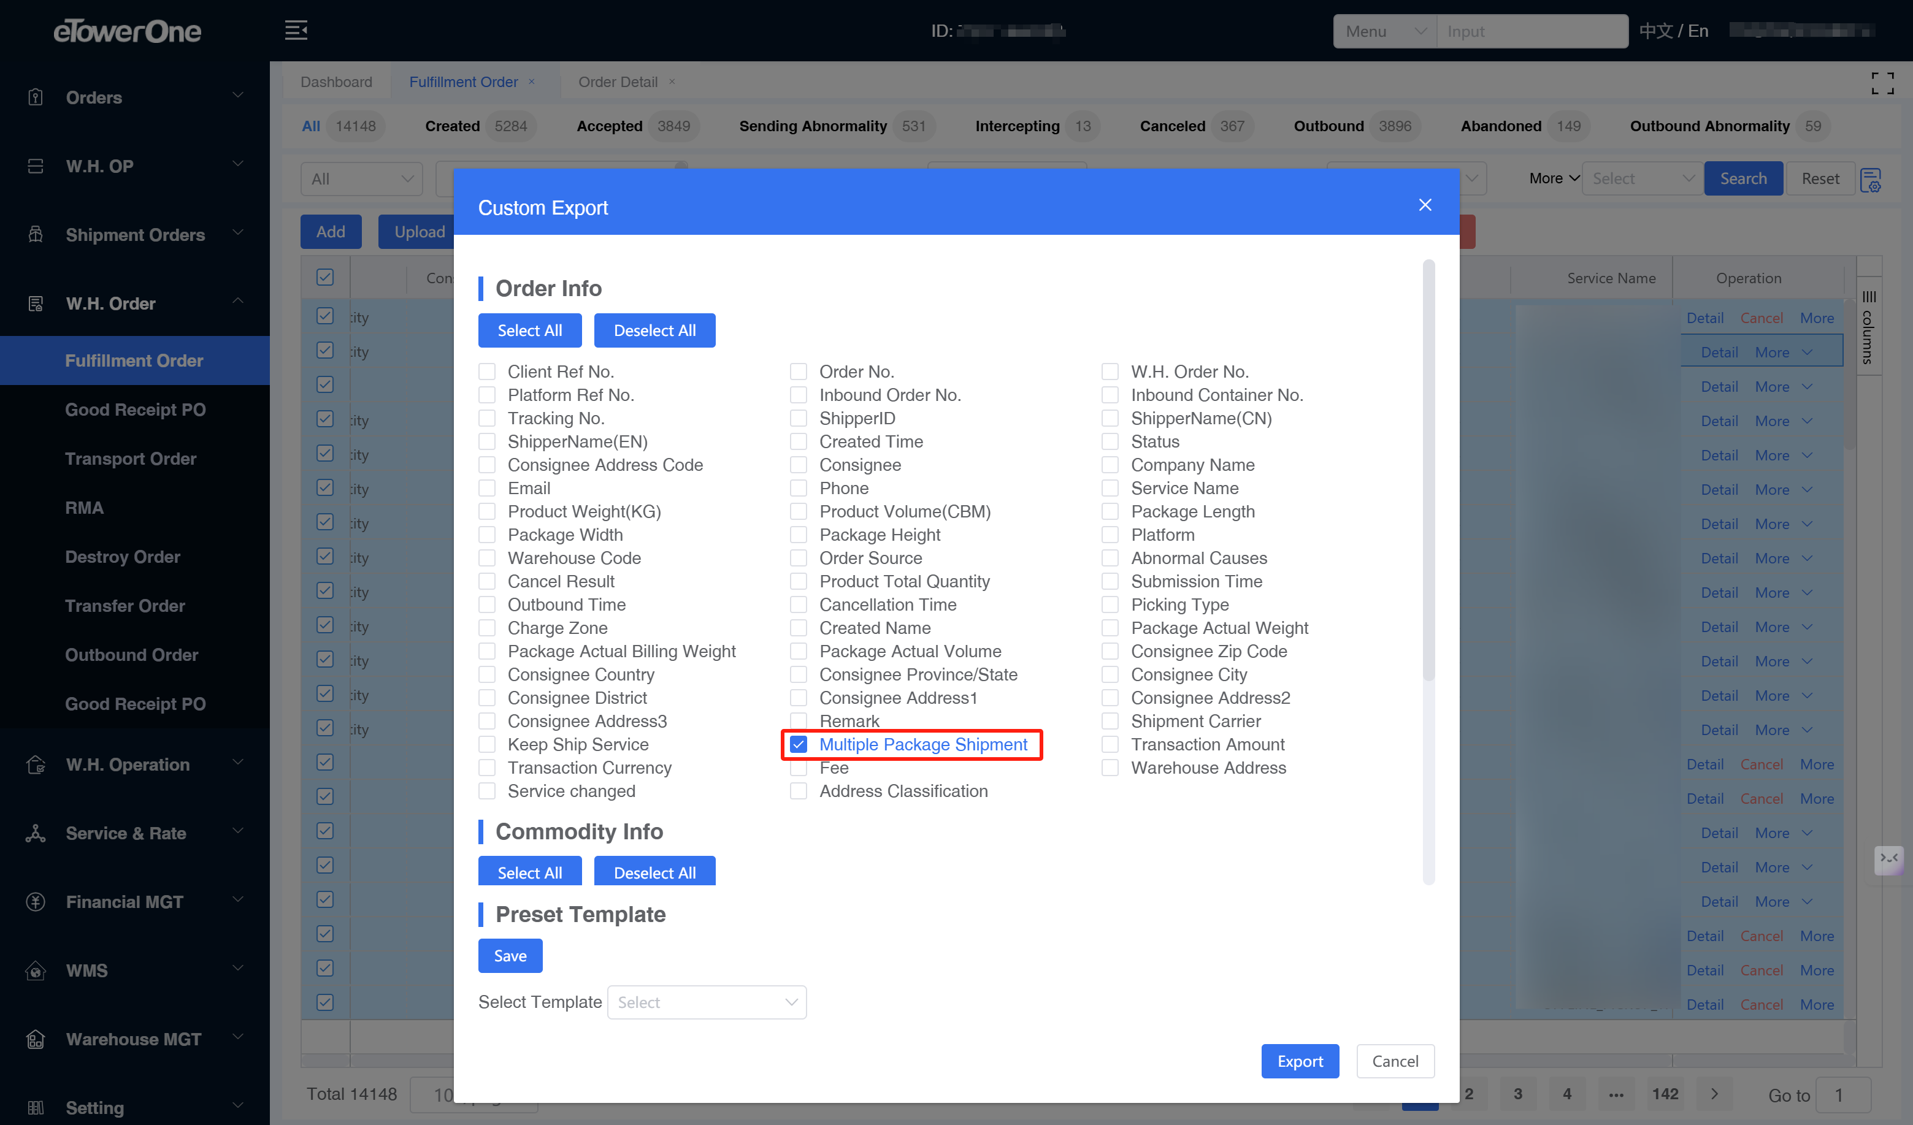The height and width of the screenshot is (1125, 1913).
Task: Click Save under Preset Template
Action: (x=510, y=956)
